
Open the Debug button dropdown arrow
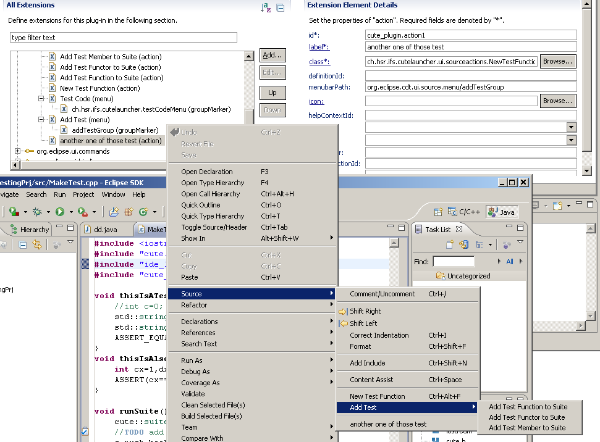(48, 212)
